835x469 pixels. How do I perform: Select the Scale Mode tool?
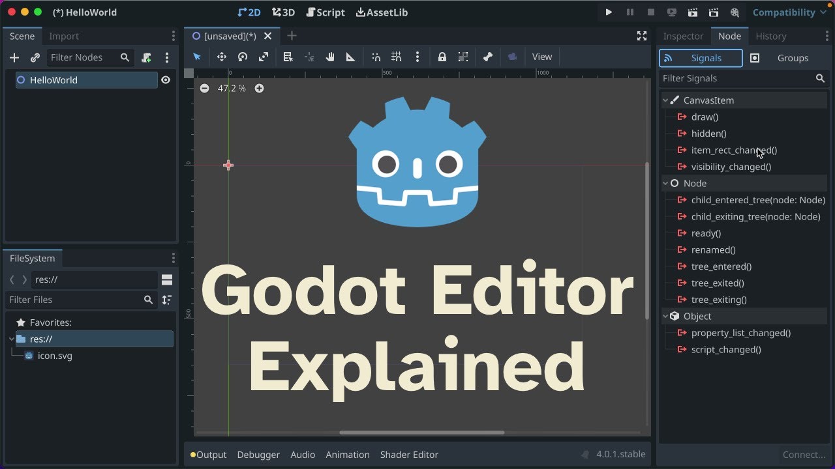coord(264,57)
